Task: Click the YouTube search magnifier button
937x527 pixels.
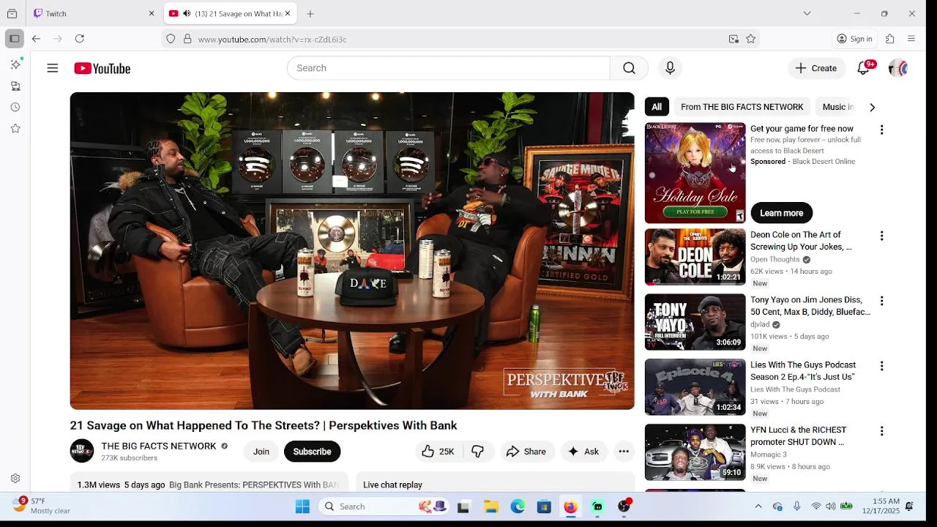Action: (x=629, y=68)
